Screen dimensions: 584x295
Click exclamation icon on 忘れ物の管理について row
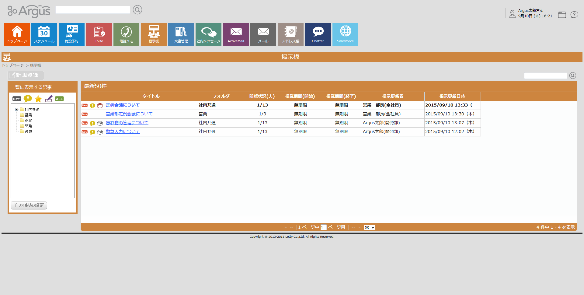pyautogui.click(x=92, y=123)
